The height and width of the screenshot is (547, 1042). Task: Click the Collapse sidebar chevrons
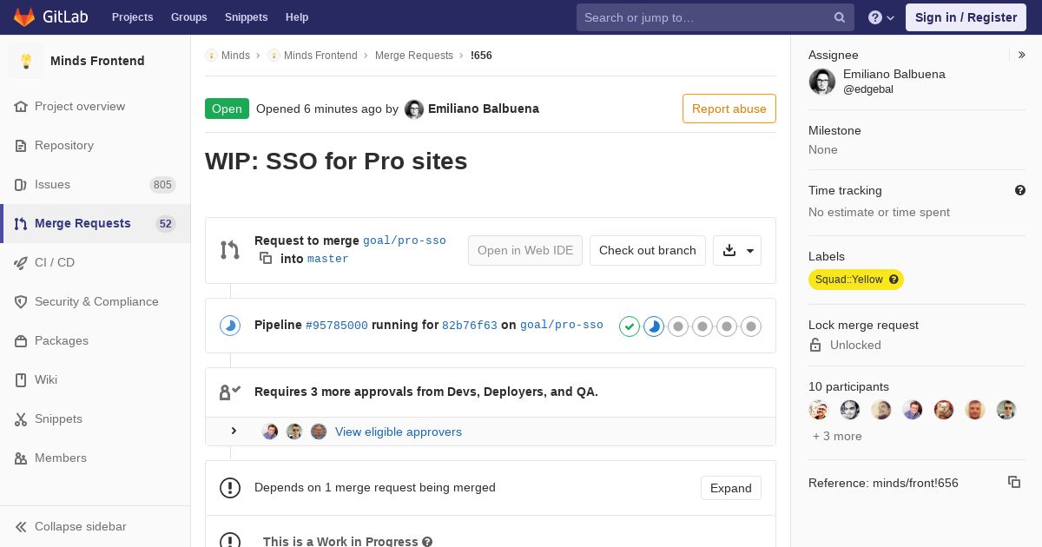[x=21, y=527]
